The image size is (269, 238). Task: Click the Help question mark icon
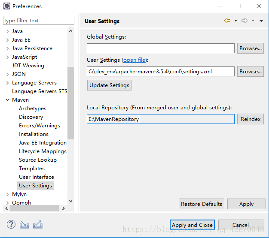[11, 224]
